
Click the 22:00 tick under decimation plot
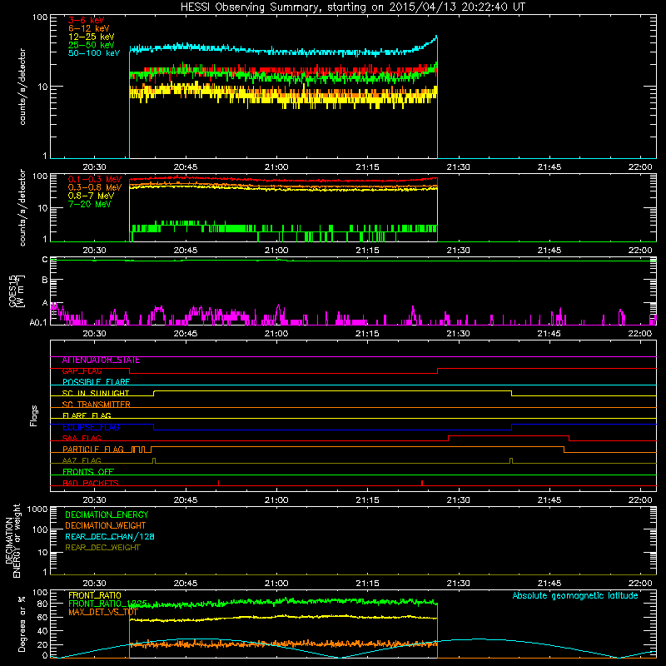click(x=640, y=584)
